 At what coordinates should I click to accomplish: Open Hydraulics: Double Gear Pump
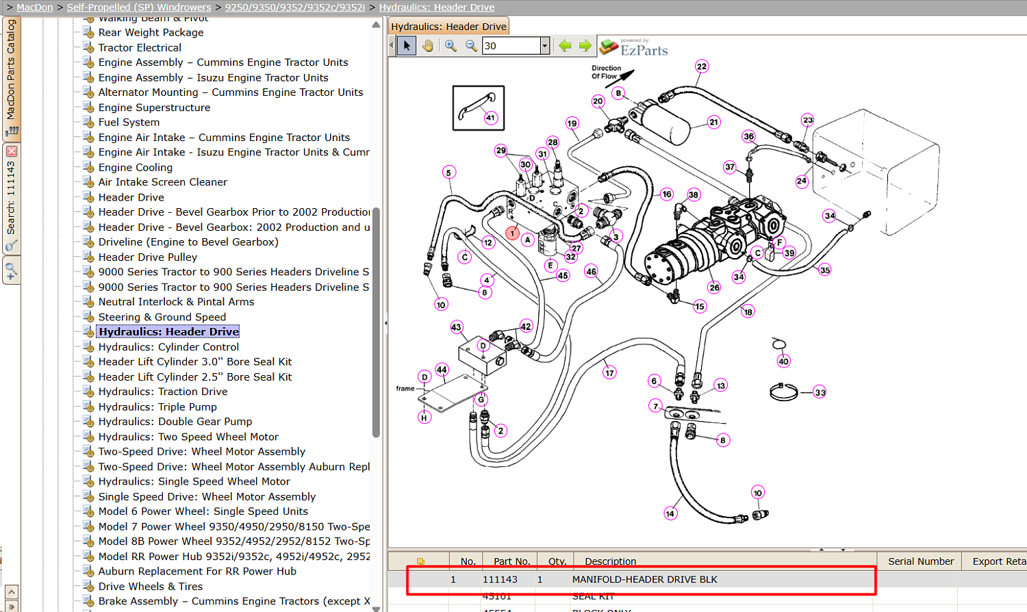(x=175, y=422)
